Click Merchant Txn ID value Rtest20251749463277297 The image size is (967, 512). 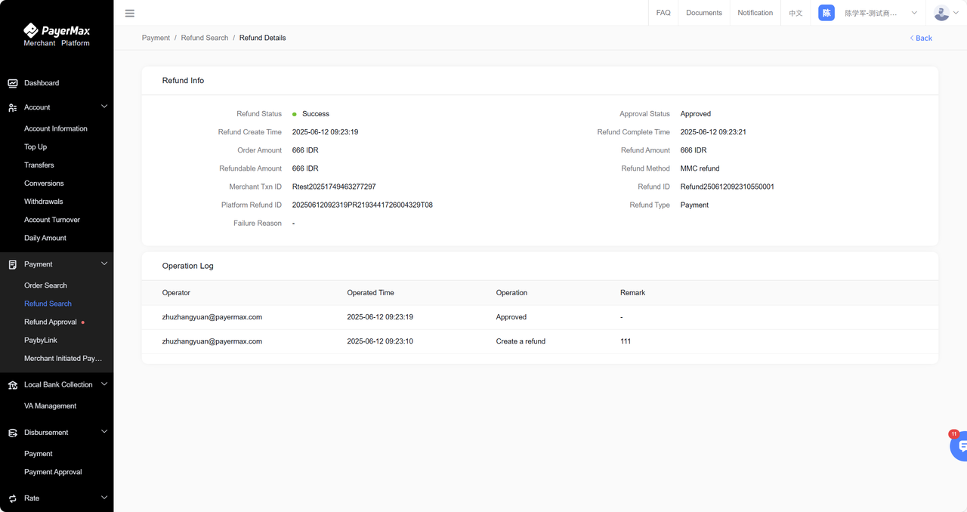coord(334,187)
